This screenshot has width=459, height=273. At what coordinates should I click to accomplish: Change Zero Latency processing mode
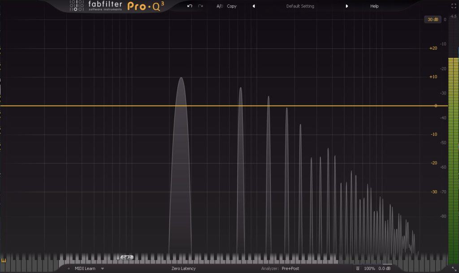tap(183, 269)
